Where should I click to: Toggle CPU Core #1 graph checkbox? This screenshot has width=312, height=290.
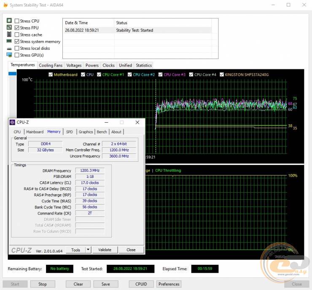point(99,74)
